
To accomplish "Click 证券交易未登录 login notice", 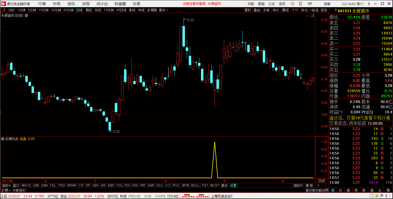I will [194, 4].
